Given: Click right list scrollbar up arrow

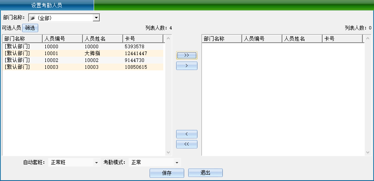Looking at the screenshot, I should click(x=368, y=39).
